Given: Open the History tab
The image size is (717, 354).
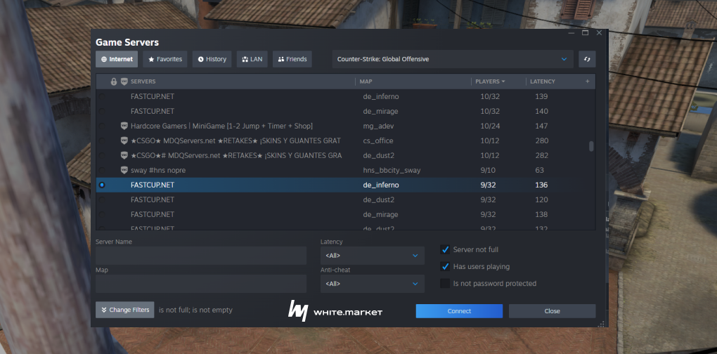Looking at the screenshot, I should 212,60.
